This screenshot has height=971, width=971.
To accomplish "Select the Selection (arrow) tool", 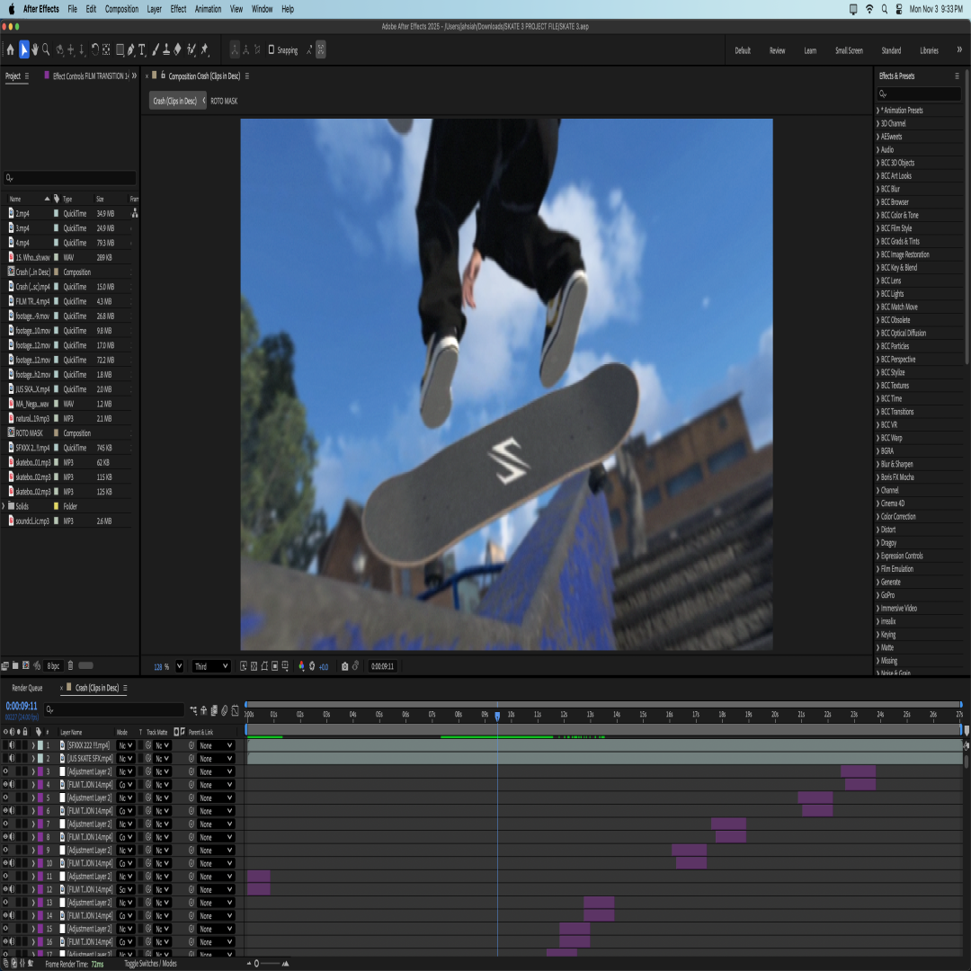I will click(23, 49).
